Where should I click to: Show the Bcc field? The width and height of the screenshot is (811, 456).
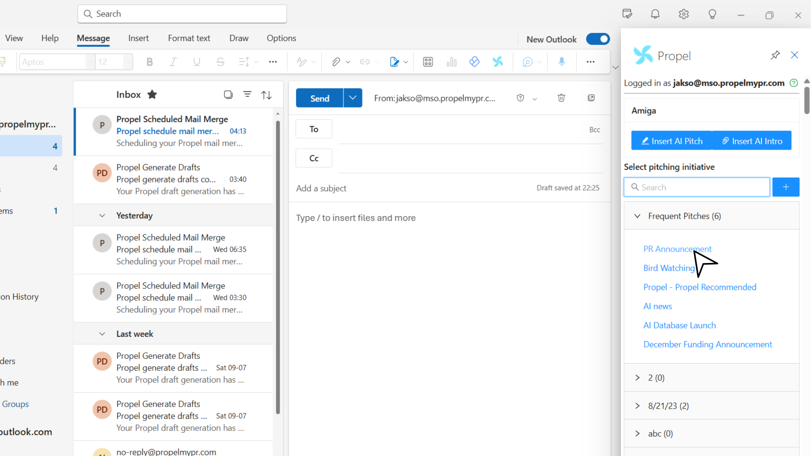tap(595, 130)
